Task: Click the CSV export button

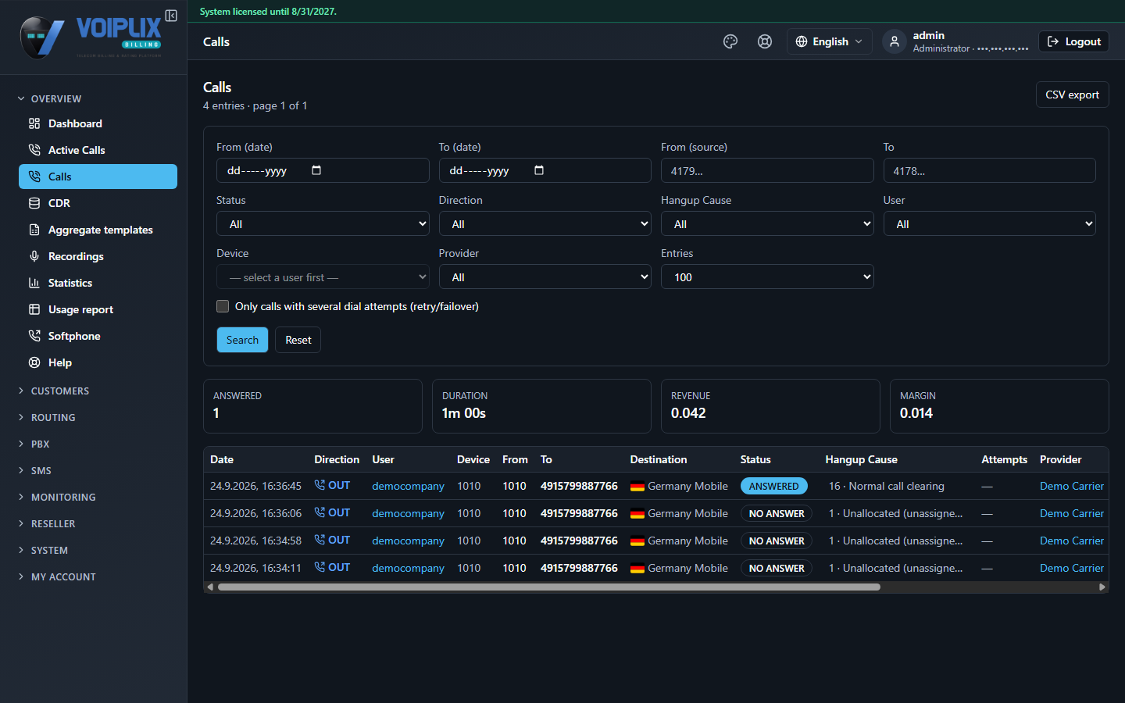Action: [1072, 95]
